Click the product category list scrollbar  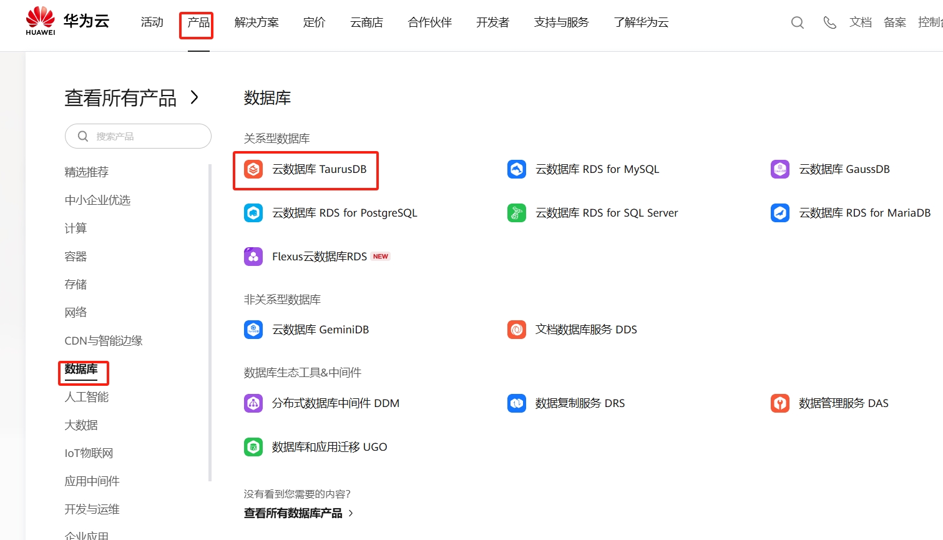click(x=210, y=322)
